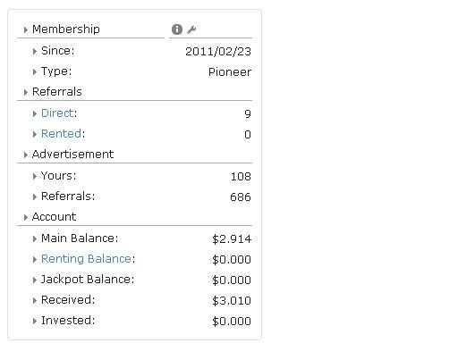Click the Main Balance amount $2.914
Viewport: 458px width, 343px height.
click(x=232, y=239)
